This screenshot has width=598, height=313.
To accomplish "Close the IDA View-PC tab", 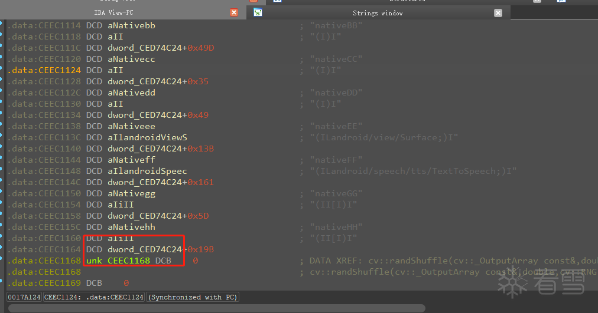I will (234, 12).
